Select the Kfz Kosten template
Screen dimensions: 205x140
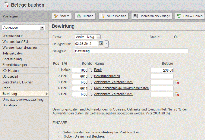pyautogui.click(x=24, y=71)
